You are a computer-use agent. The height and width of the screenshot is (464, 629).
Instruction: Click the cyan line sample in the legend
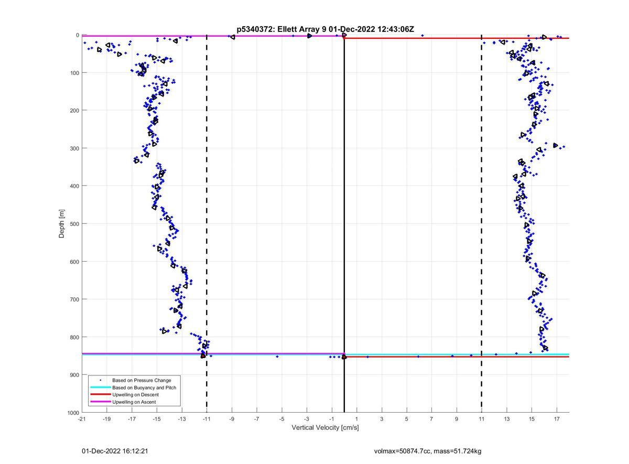(101, 387)
